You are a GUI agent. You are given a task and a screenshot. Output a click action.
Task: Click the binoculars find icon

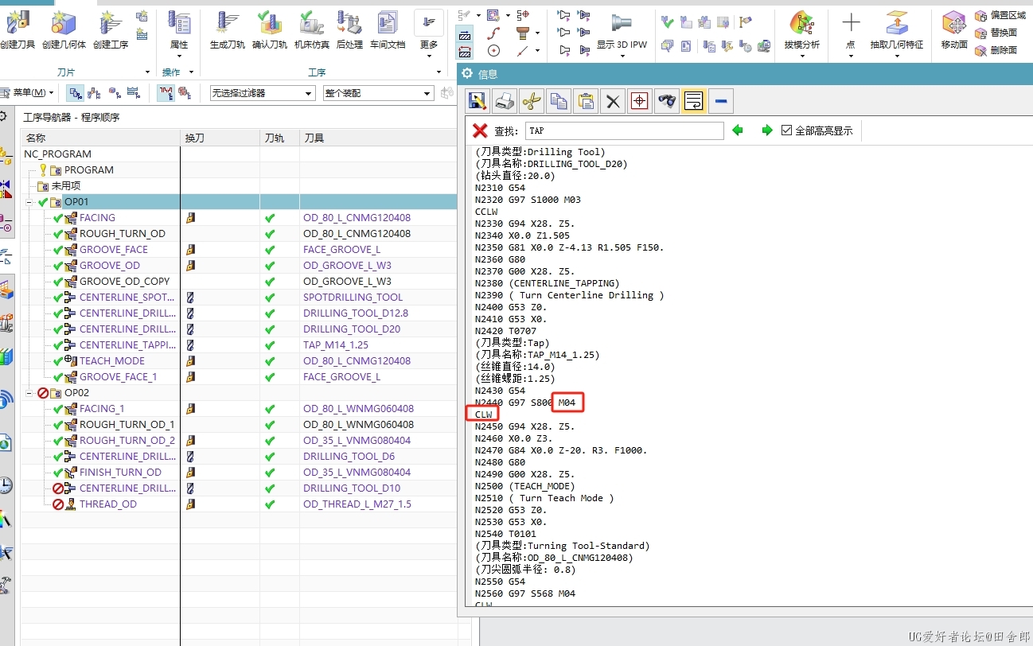pos(667,101)
